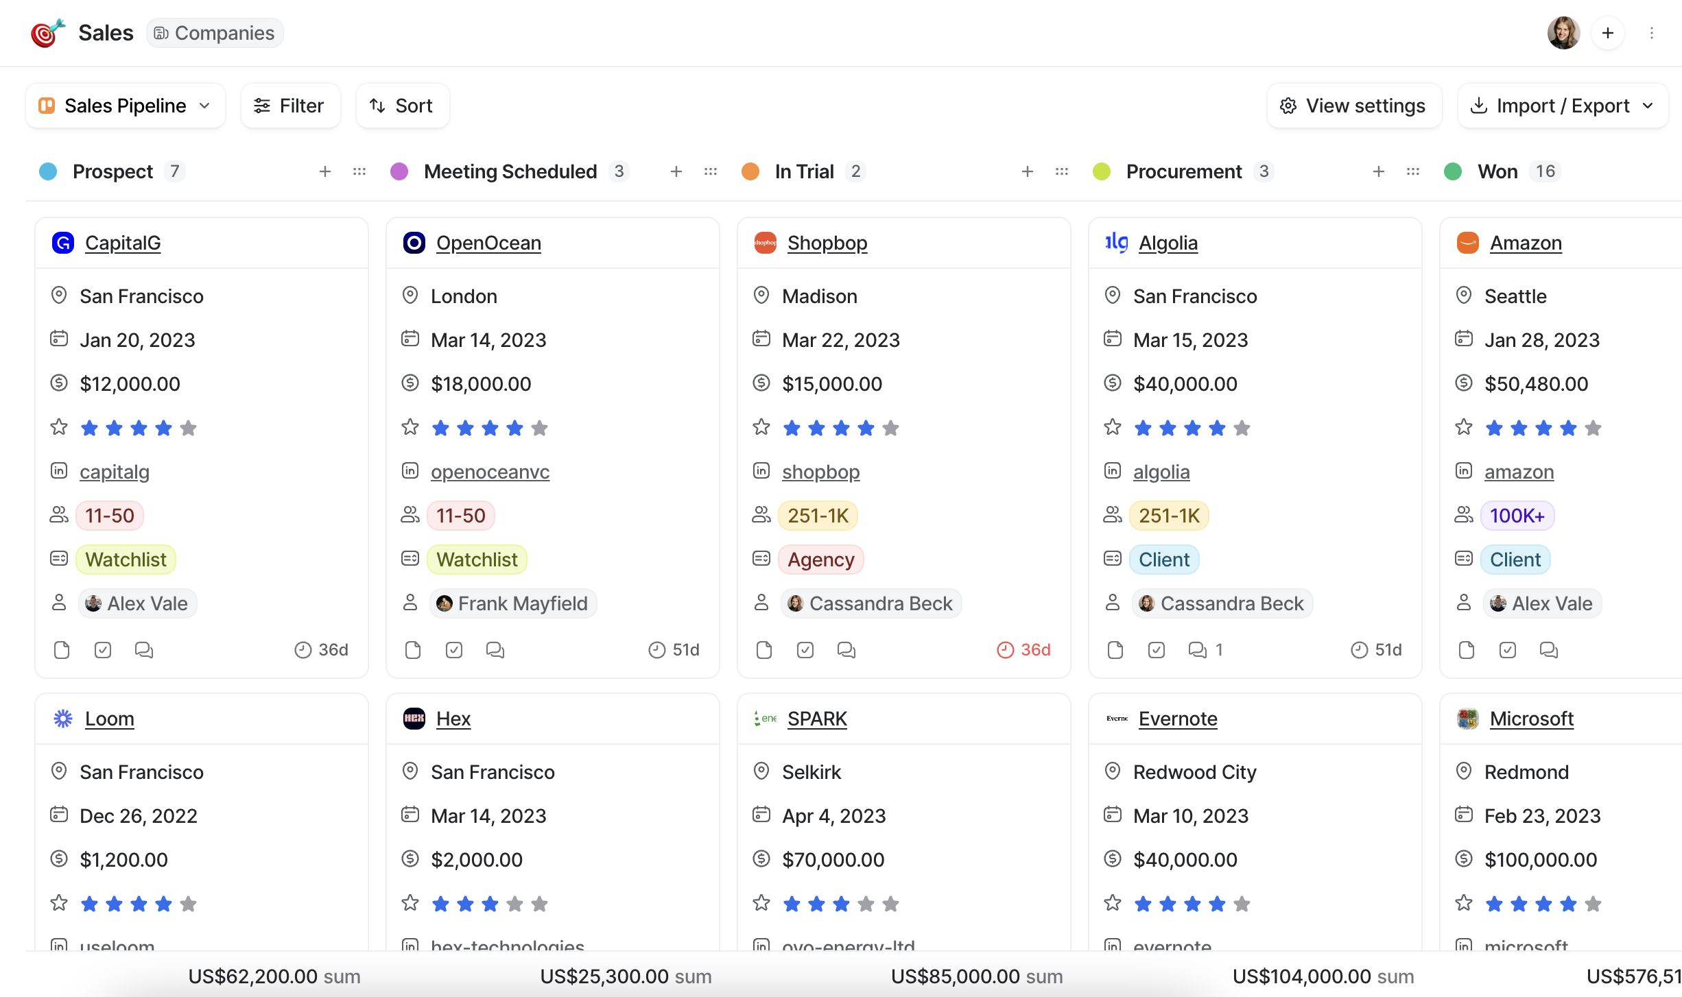Screen dimensions: 1682x997
Task: Click the Client tag on Algolia card
Action: coord(1164,560)
